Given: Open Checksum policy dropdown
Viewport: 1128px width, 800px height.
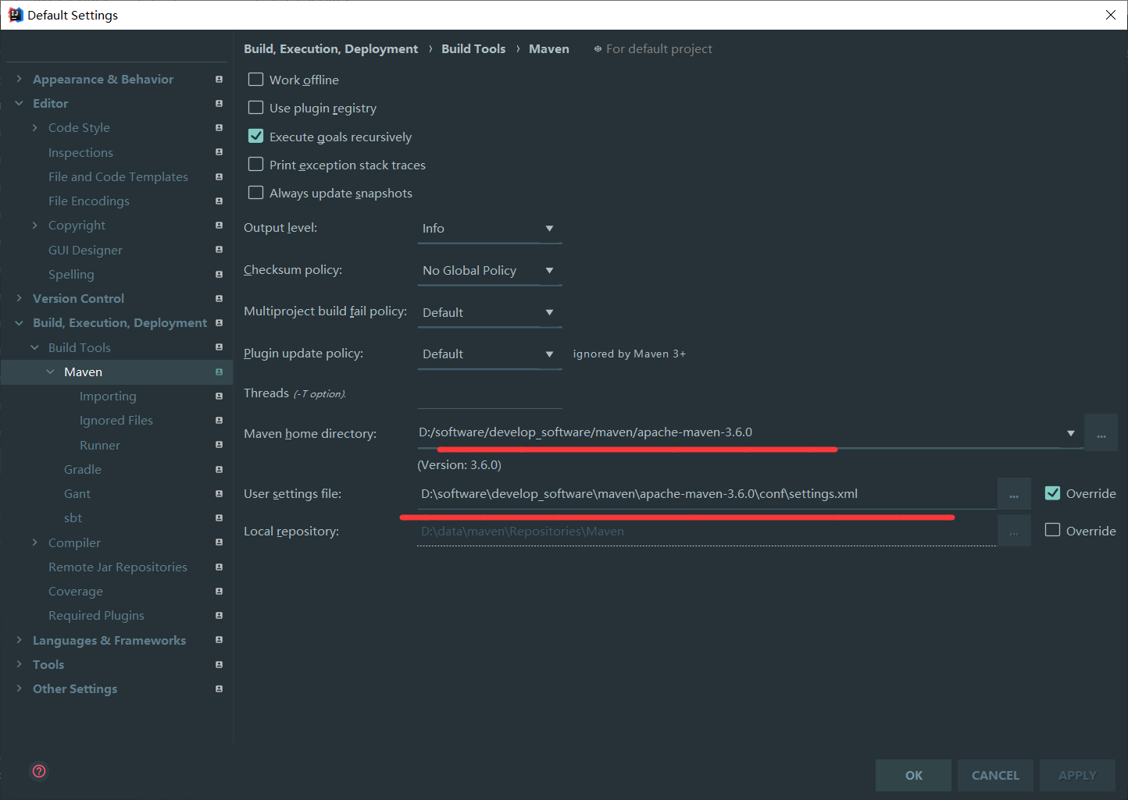Looking at the screenshot, I should [490, 271].
